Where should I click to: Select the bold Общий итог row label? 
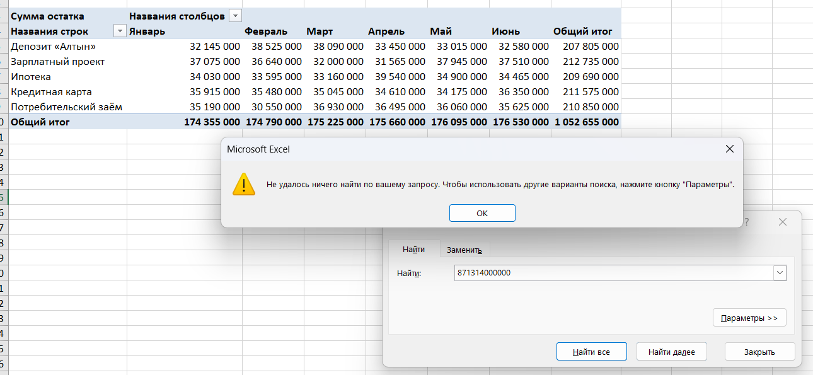(x=68, y=122)
